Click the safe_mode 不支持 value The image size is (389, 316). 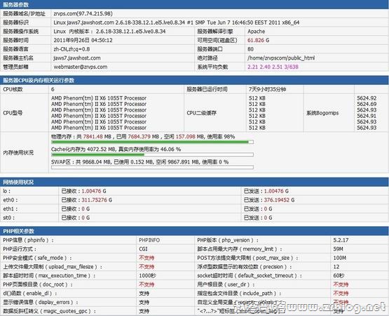click(x=146, y=258)
